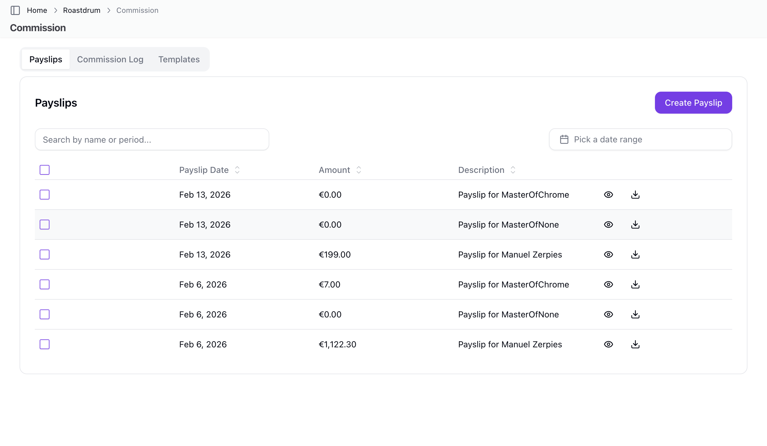Click the calendar icon in the date range picker

coord(564,139)
